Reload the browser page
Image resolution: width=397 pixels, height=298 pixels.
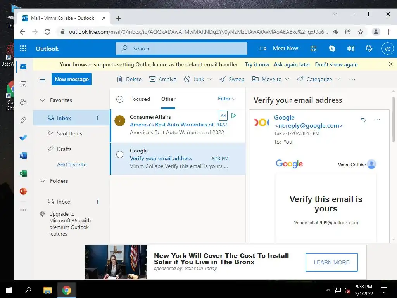click(x=47, y=32)
